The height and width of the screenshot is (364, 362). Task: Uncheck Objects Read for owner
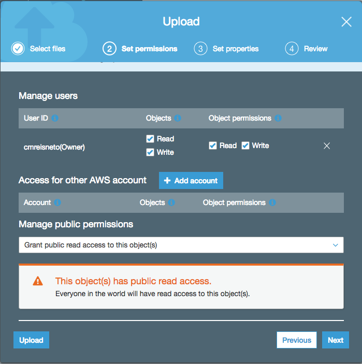(x=150, y=139)
